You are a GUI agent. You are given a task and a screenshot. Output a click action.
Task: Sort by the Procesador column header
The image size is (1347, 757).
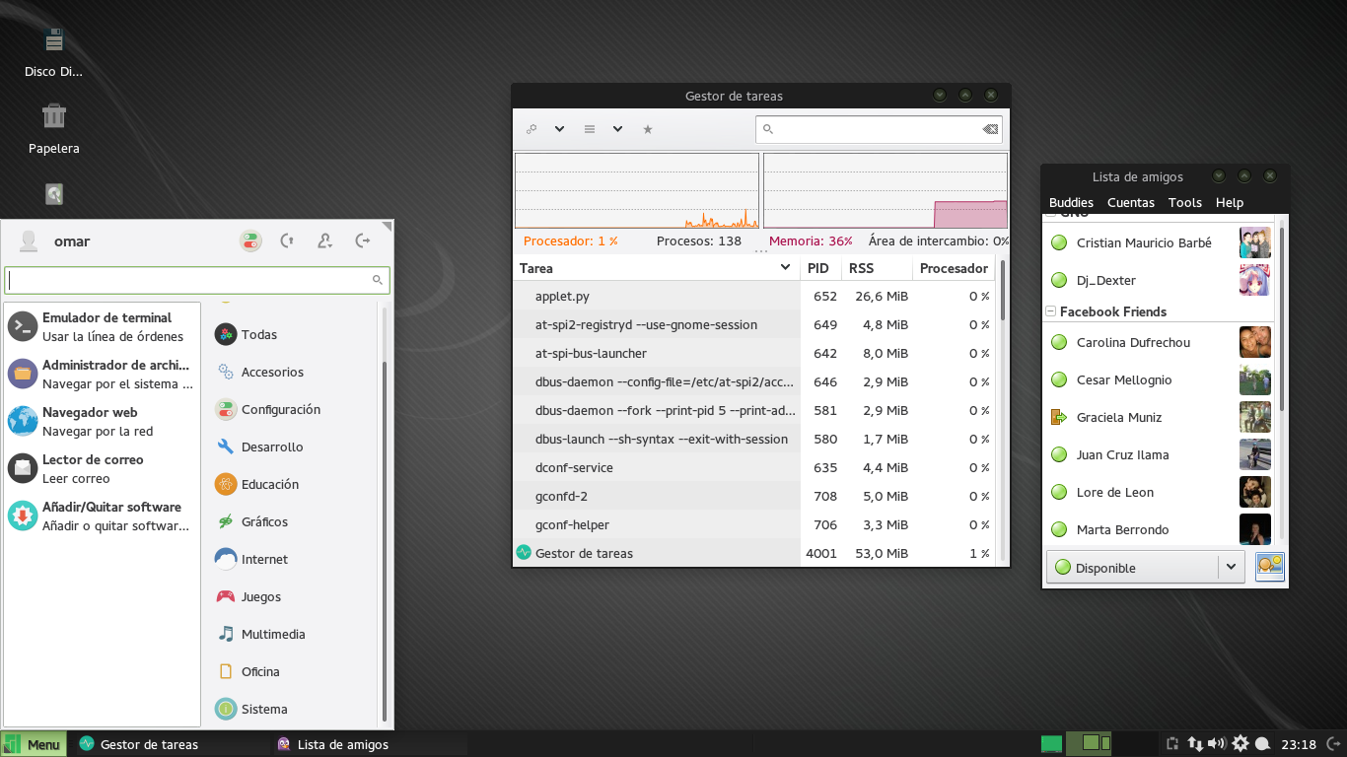click(955, 268)
